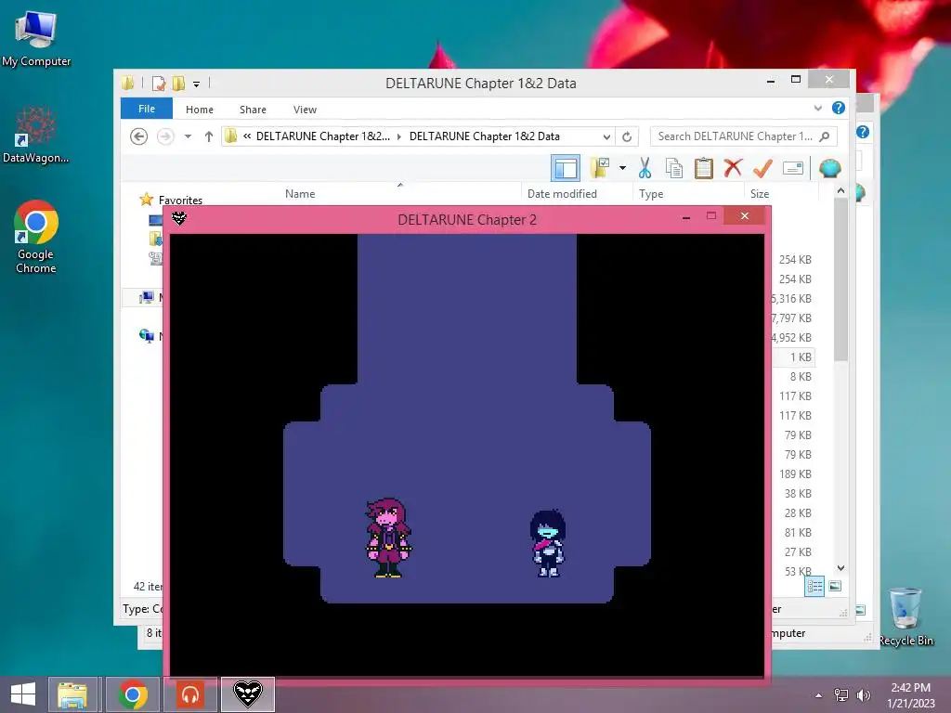Sort by the Type column header
Image resolution: width=951 pixels, height=713 pixels.
[x=651, y=194]
